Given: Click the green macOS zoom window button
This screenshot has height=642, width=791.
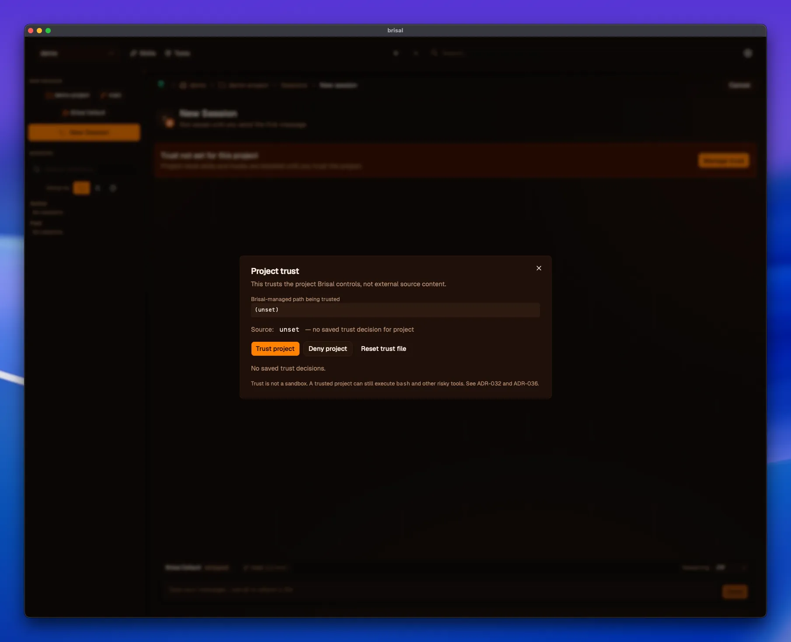Looking at the screenshot, I should pos(48,31).
